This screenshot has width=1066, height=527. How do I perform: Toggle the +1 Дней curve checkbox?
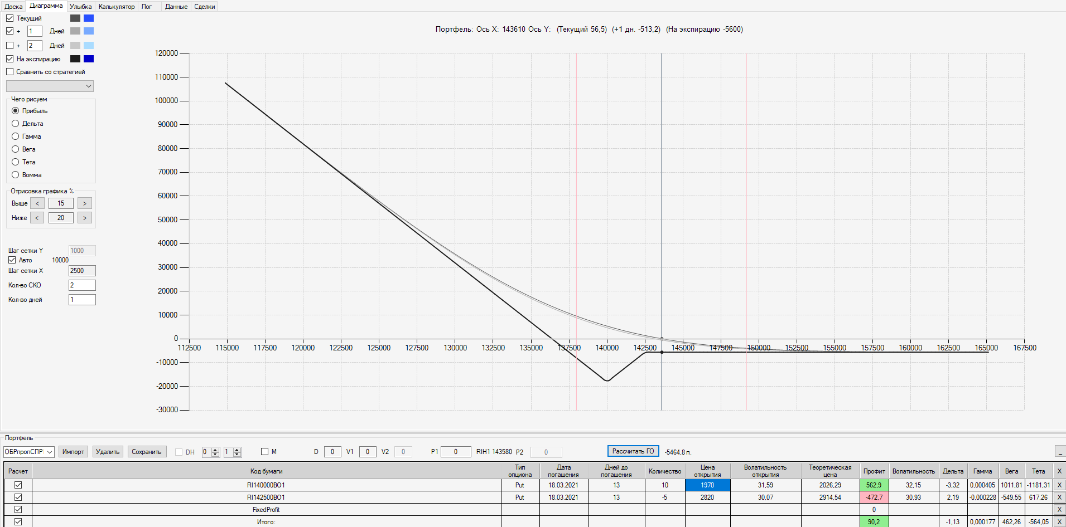coord(10,31)
